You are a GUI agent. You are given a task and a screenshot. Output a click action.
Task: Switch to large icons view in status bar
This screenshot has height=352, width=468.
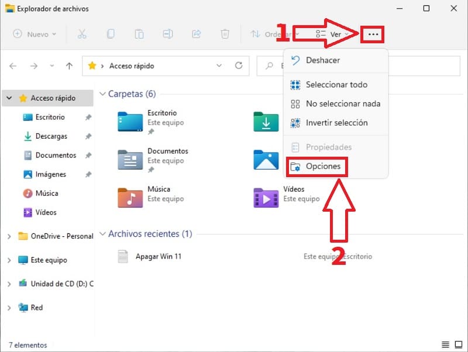point(459,345)
